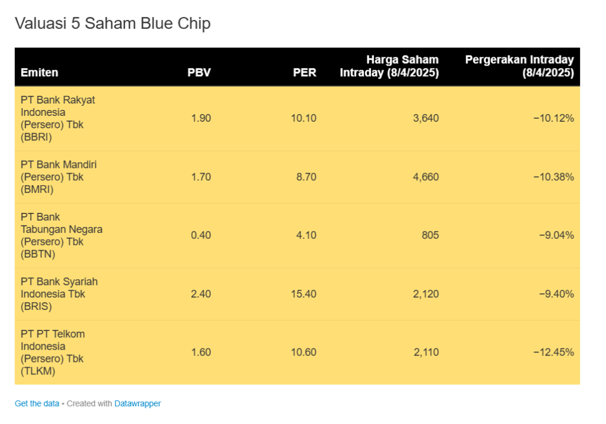Select the −12.45% TLKM movement value
The width and height of the screenshot is (606, 424).
click(x=553, y=352)
